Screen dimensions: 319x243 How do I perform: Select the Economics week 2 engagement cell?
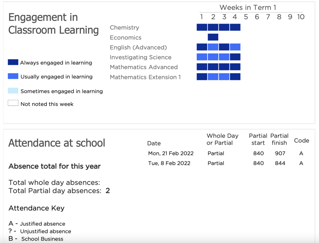[x=213, y=37]
